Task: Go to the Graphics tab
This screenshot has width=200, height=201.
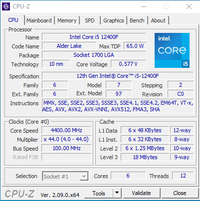Action: (114, 20)
